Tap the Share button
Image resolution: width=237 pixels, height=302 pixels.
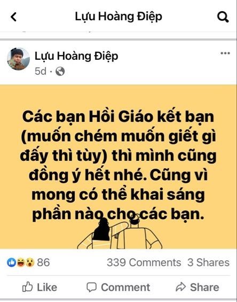pos(197,288)
